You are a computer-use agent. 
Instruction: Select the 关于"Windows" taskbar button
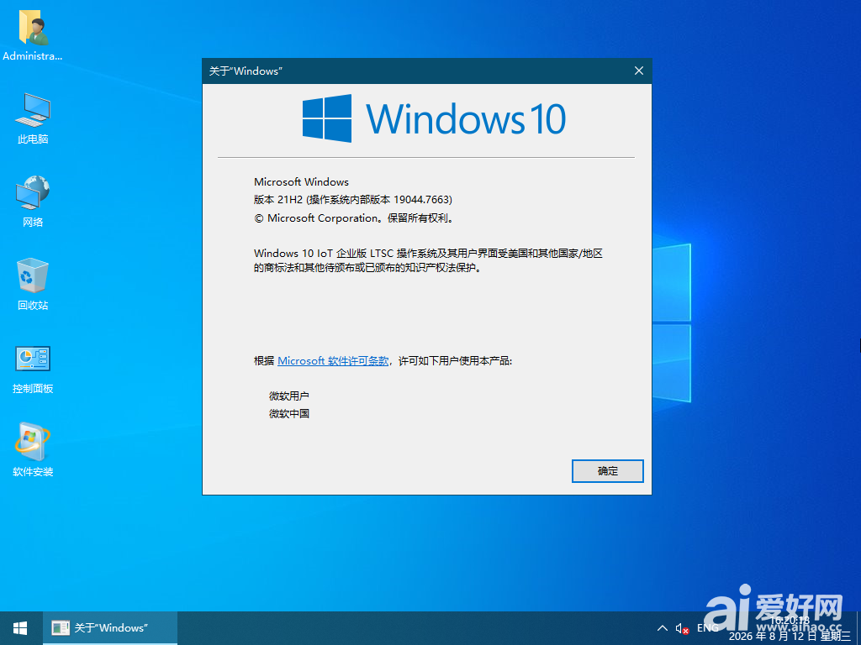click(x=110, y=628)
